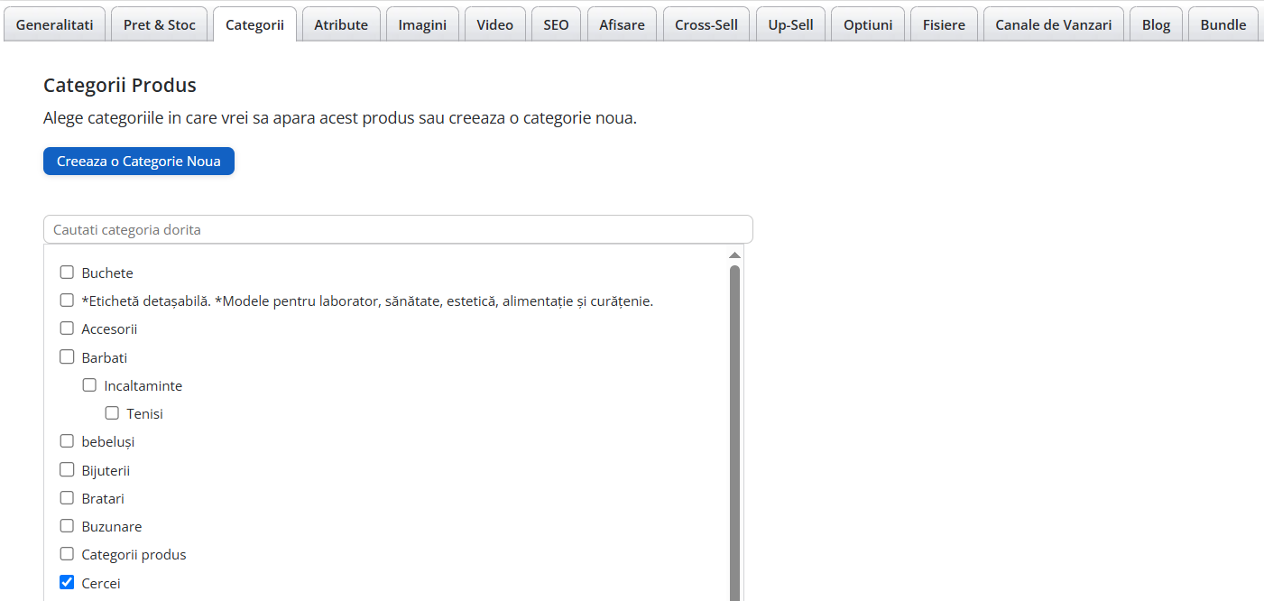Image resolution: width=1264 pixels, height=601 pixels.
Task: Click the Creeaza o Categorie Noua button
Action: tap(138, 161)
